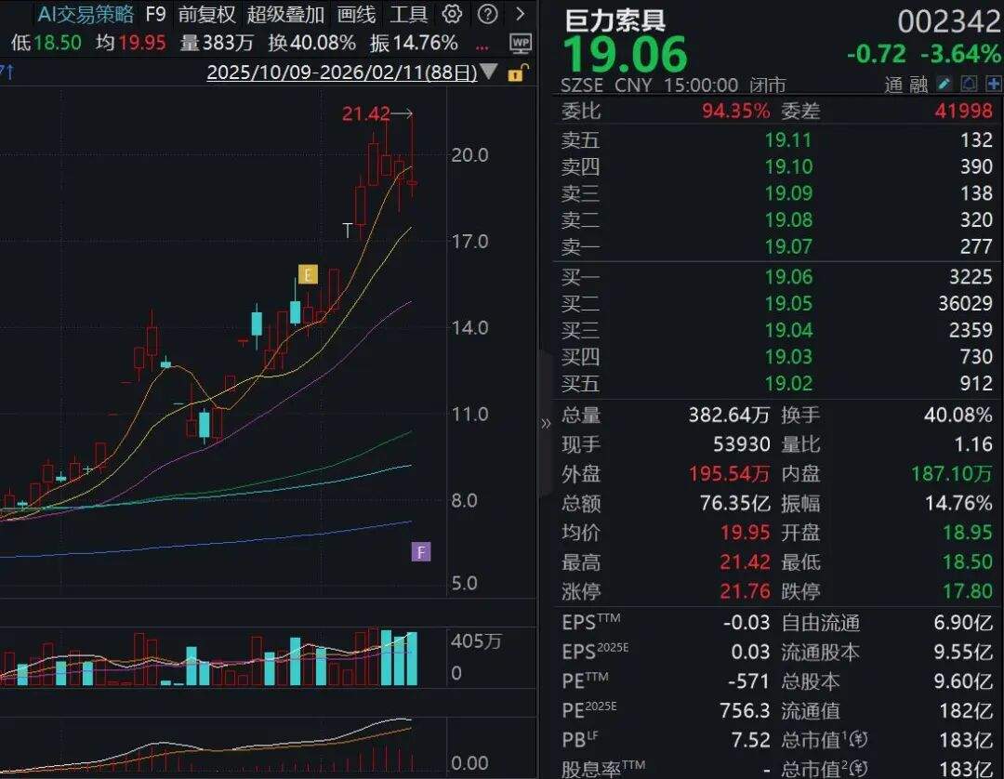Click the WP widget icon below toolbar
The image size is (1004, 779).
click(520, 43)
